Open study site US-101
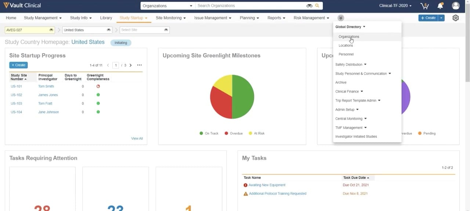 point(17,86)
